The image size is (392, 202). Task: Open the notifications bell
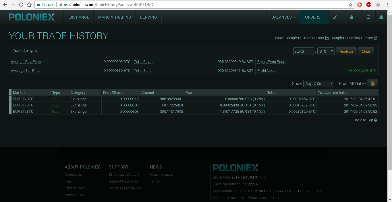click(381, 17)
